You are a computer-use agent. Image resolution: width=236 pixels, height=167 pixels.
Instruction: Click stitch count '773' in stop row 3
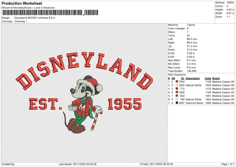182,89
